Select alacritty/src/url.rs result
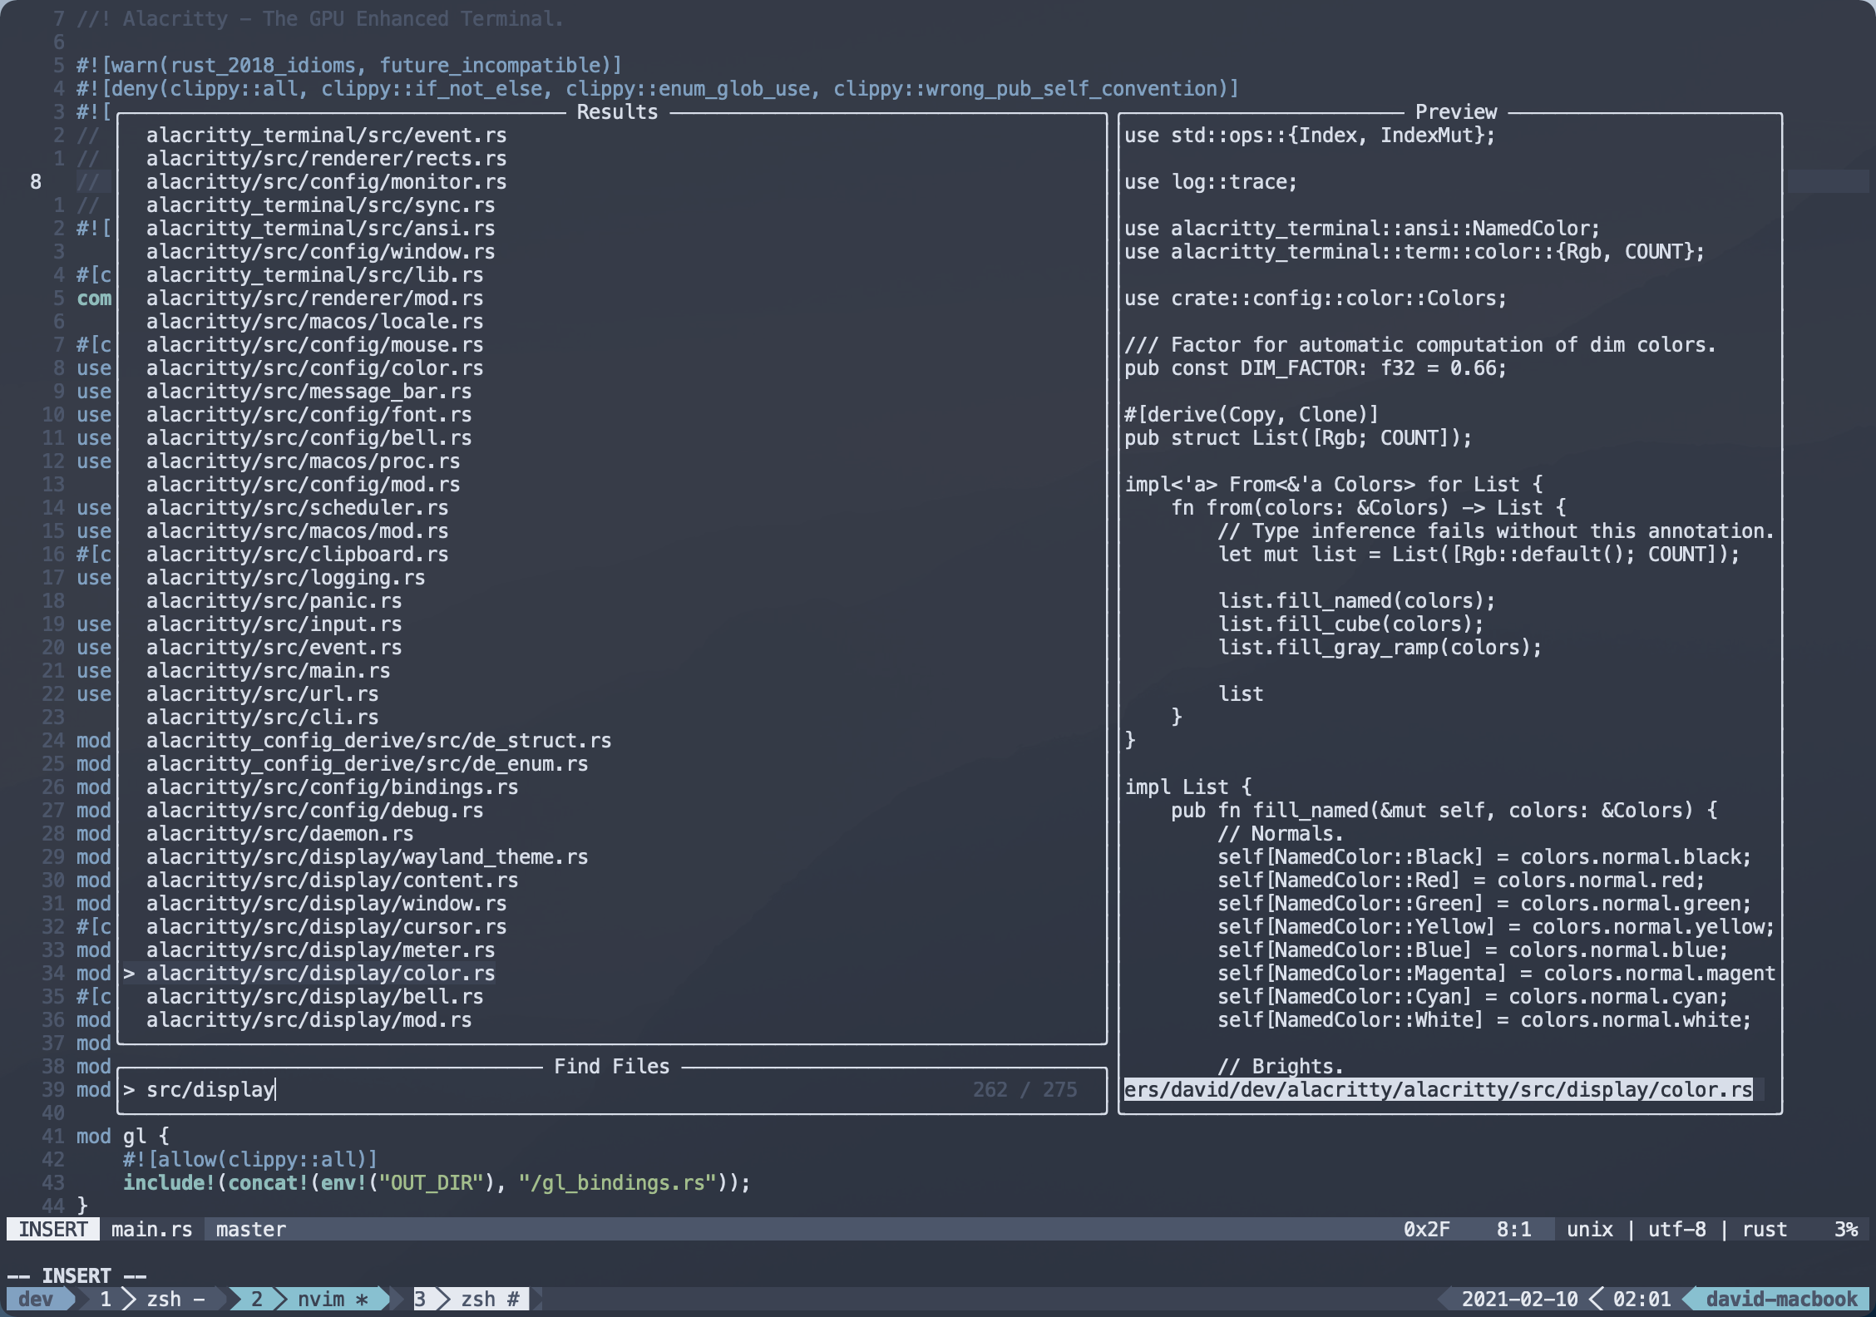This screenshot has height=1317, width=1876. click(262, 694)
